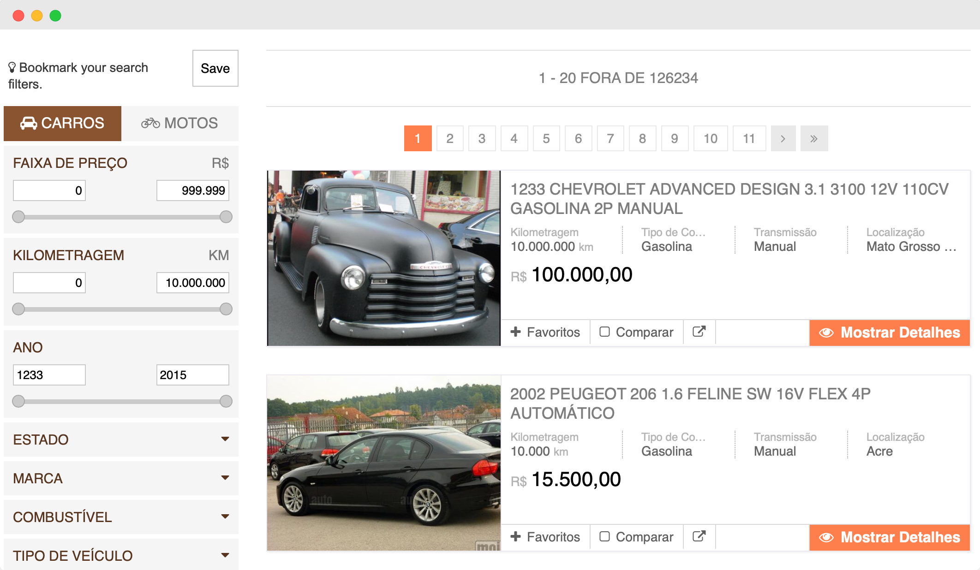
Task: Add Chevrolet listing to Favoritos
Action: coord(545,332)
